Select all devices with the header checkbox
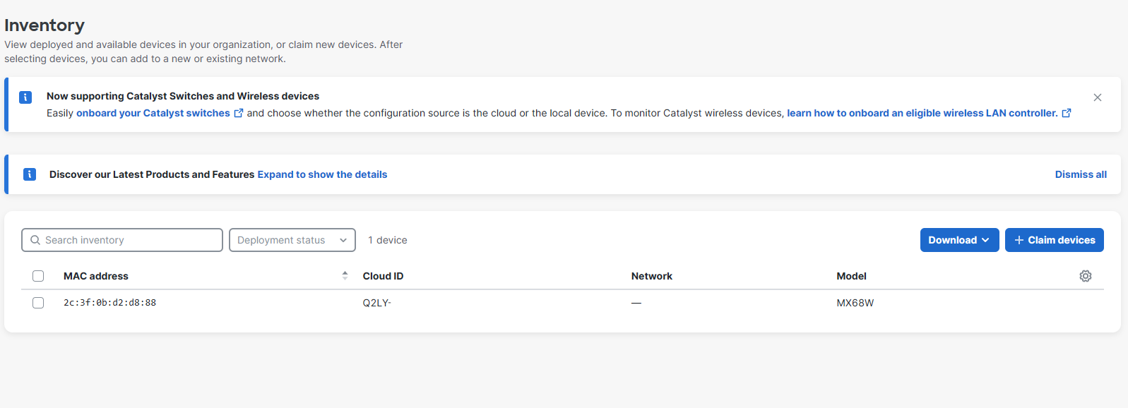Image resolution: width=1128 pixels, height=408 pixels. pyautogui.click(x=38, y=275)
